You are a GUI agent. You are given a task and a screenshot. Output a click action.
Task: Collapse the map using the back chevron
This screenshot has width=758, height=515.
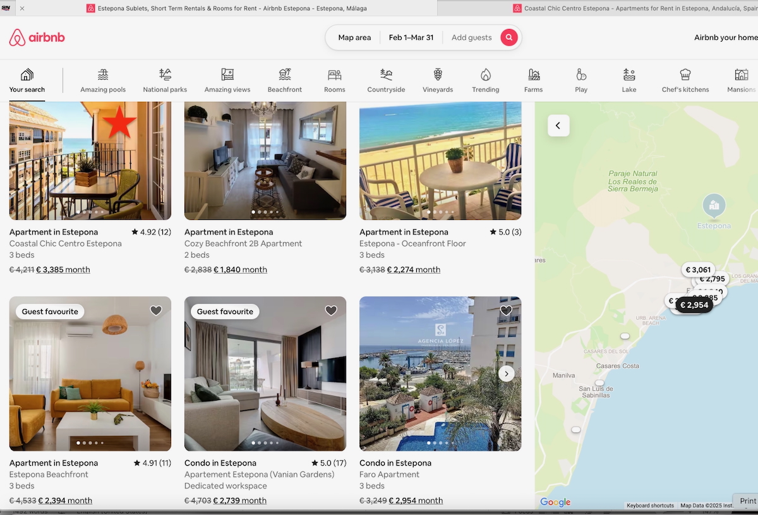(x=558, y=126)
